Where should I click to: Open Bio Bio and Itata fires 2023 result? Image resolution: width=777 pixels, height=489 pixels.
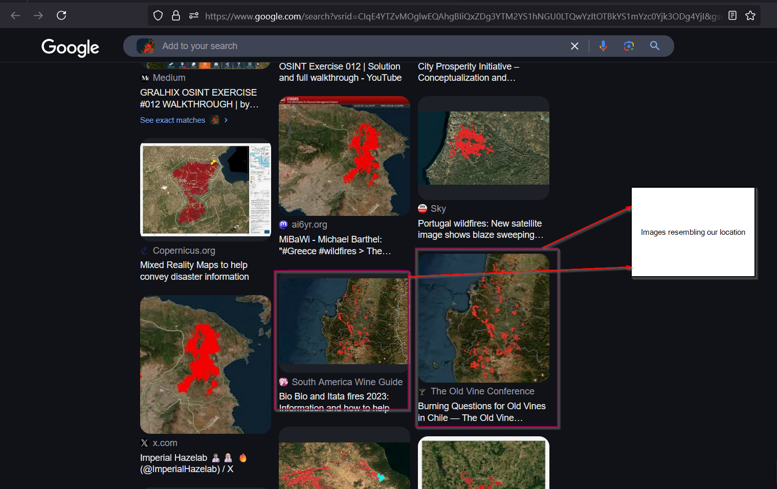(334, 402)
